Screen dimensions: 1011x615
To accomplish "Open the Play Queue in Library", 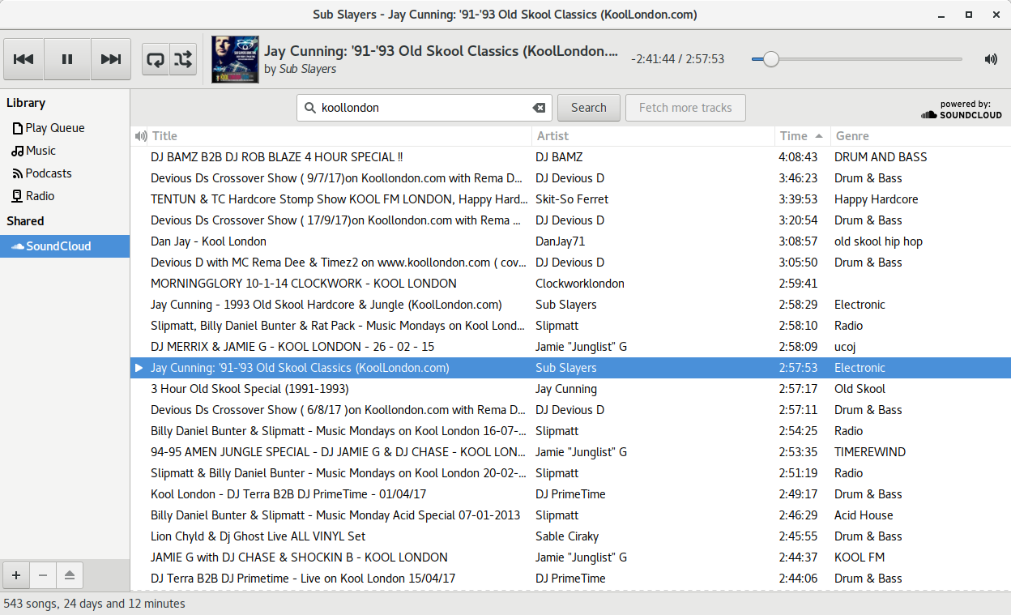I will coord(54,128).
